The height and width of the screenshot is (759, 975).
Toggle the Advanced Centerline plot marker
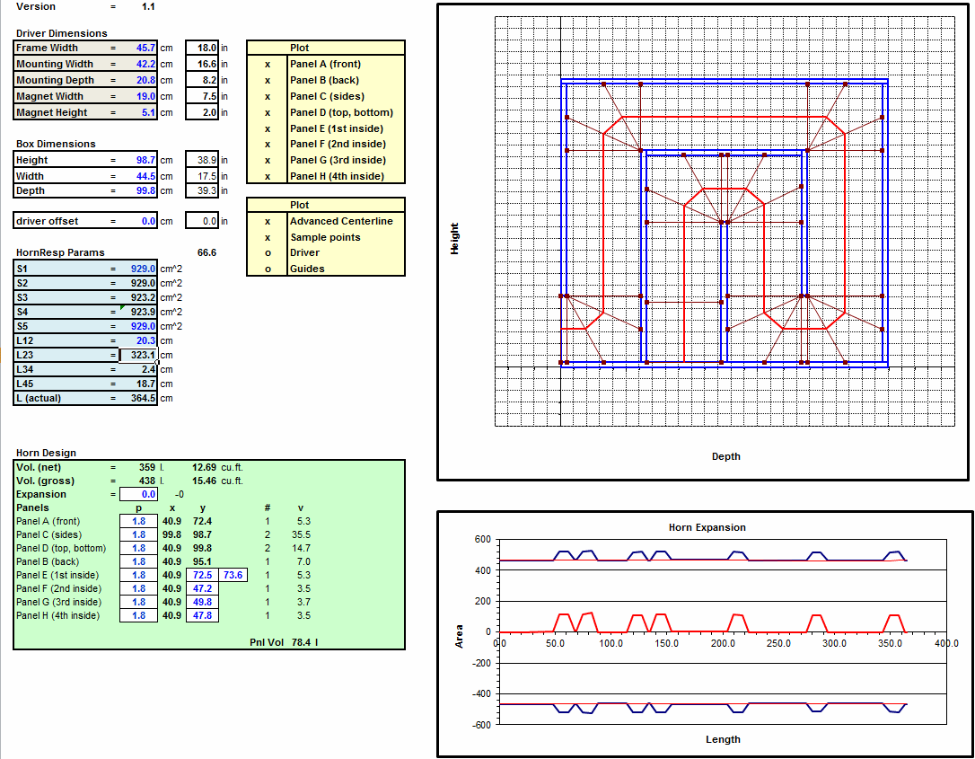(268, 221)
